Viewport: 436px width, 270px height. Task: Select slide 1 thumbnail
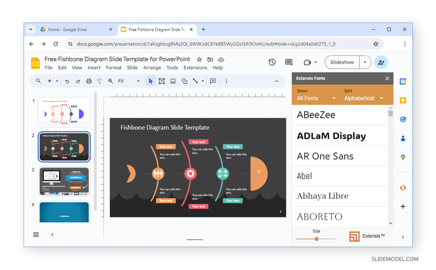point(64,112)
